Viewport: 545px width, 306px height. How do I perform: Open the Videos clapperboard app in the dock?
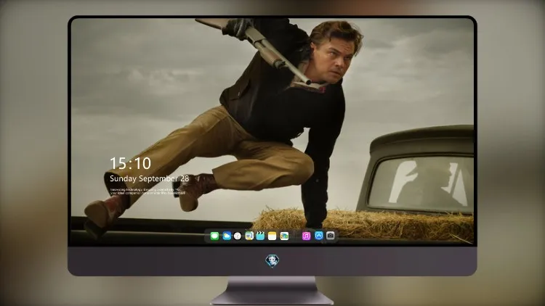pos(260,236)
